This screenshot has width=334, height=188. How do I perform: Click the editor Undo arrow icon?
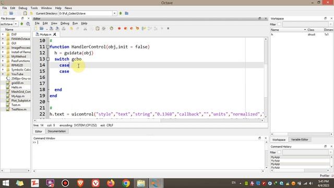(x=71, y=28)
